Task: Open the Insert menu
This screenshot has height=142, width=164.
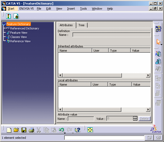Action: 71,9
